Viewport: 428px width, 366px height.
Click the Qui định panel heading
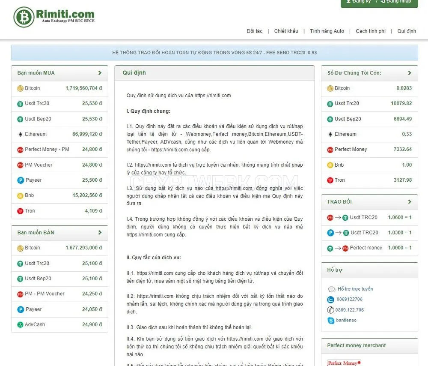click(x=134, y=73)
